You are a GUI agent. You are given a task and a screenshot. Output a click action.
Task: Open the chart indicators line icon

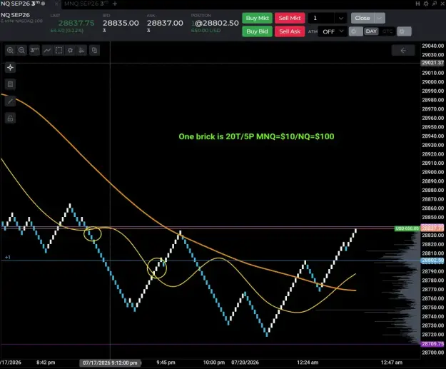click(47, 51)
